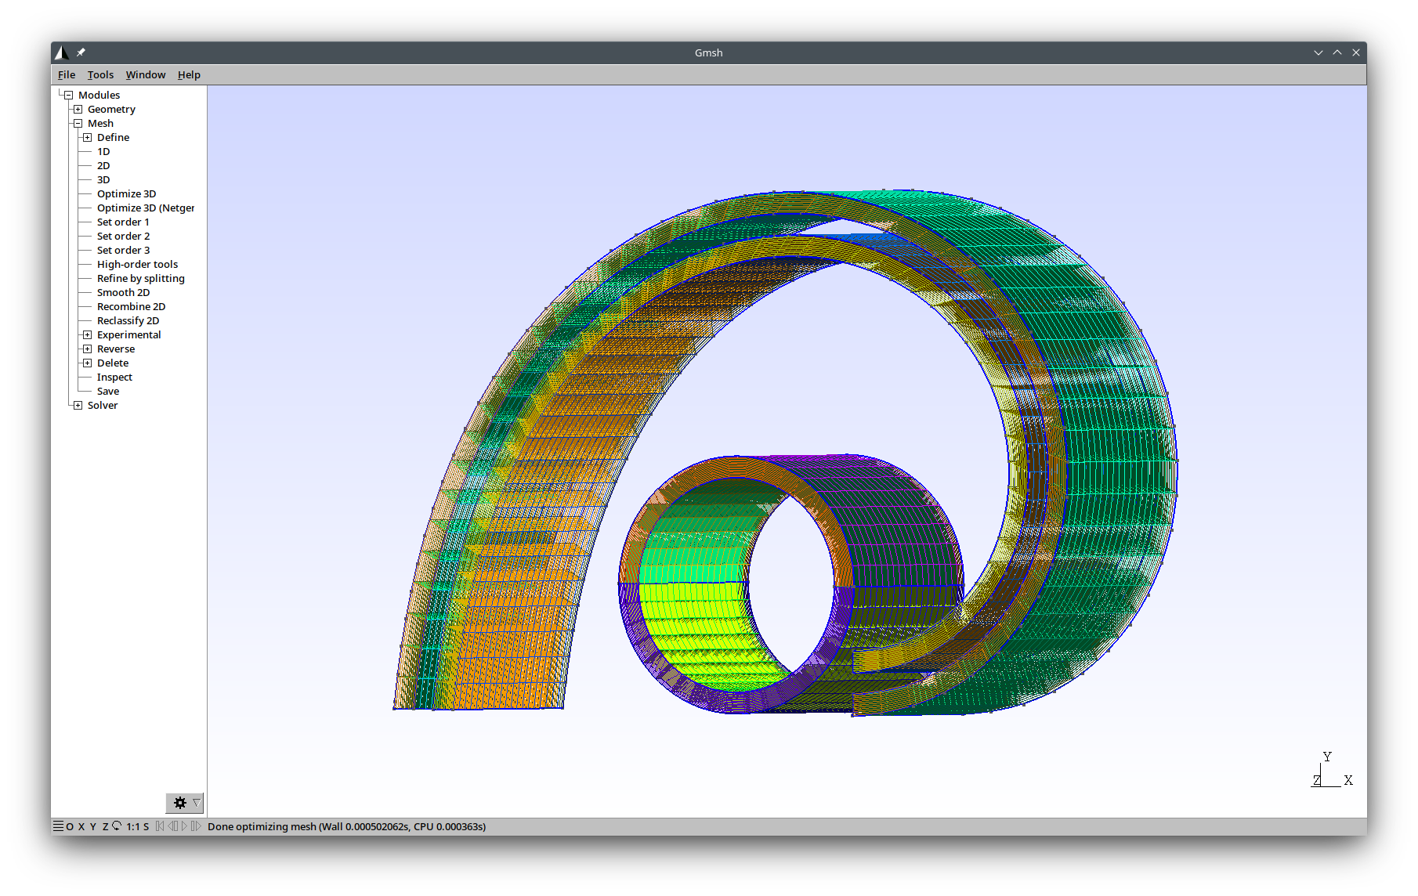Run the 2D mesh generation
The height and width of the screenshot is (896, 1418).
(x=103, y=166)
